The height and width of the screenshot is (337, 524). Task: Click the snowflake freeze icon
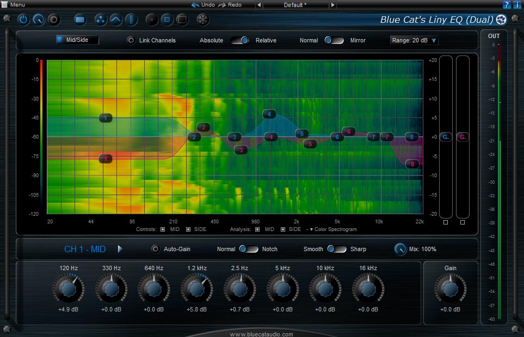(x=203, y=20)
